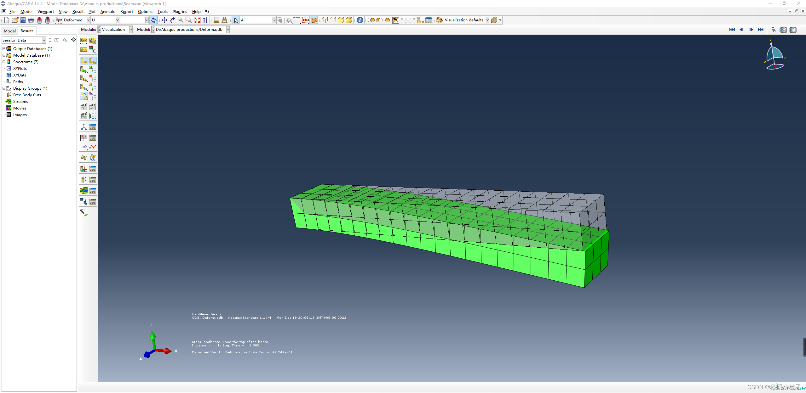Screen dimensions: 806x393
Task: Open the Spectrums manager in the tree
Action: coord(25,62)
